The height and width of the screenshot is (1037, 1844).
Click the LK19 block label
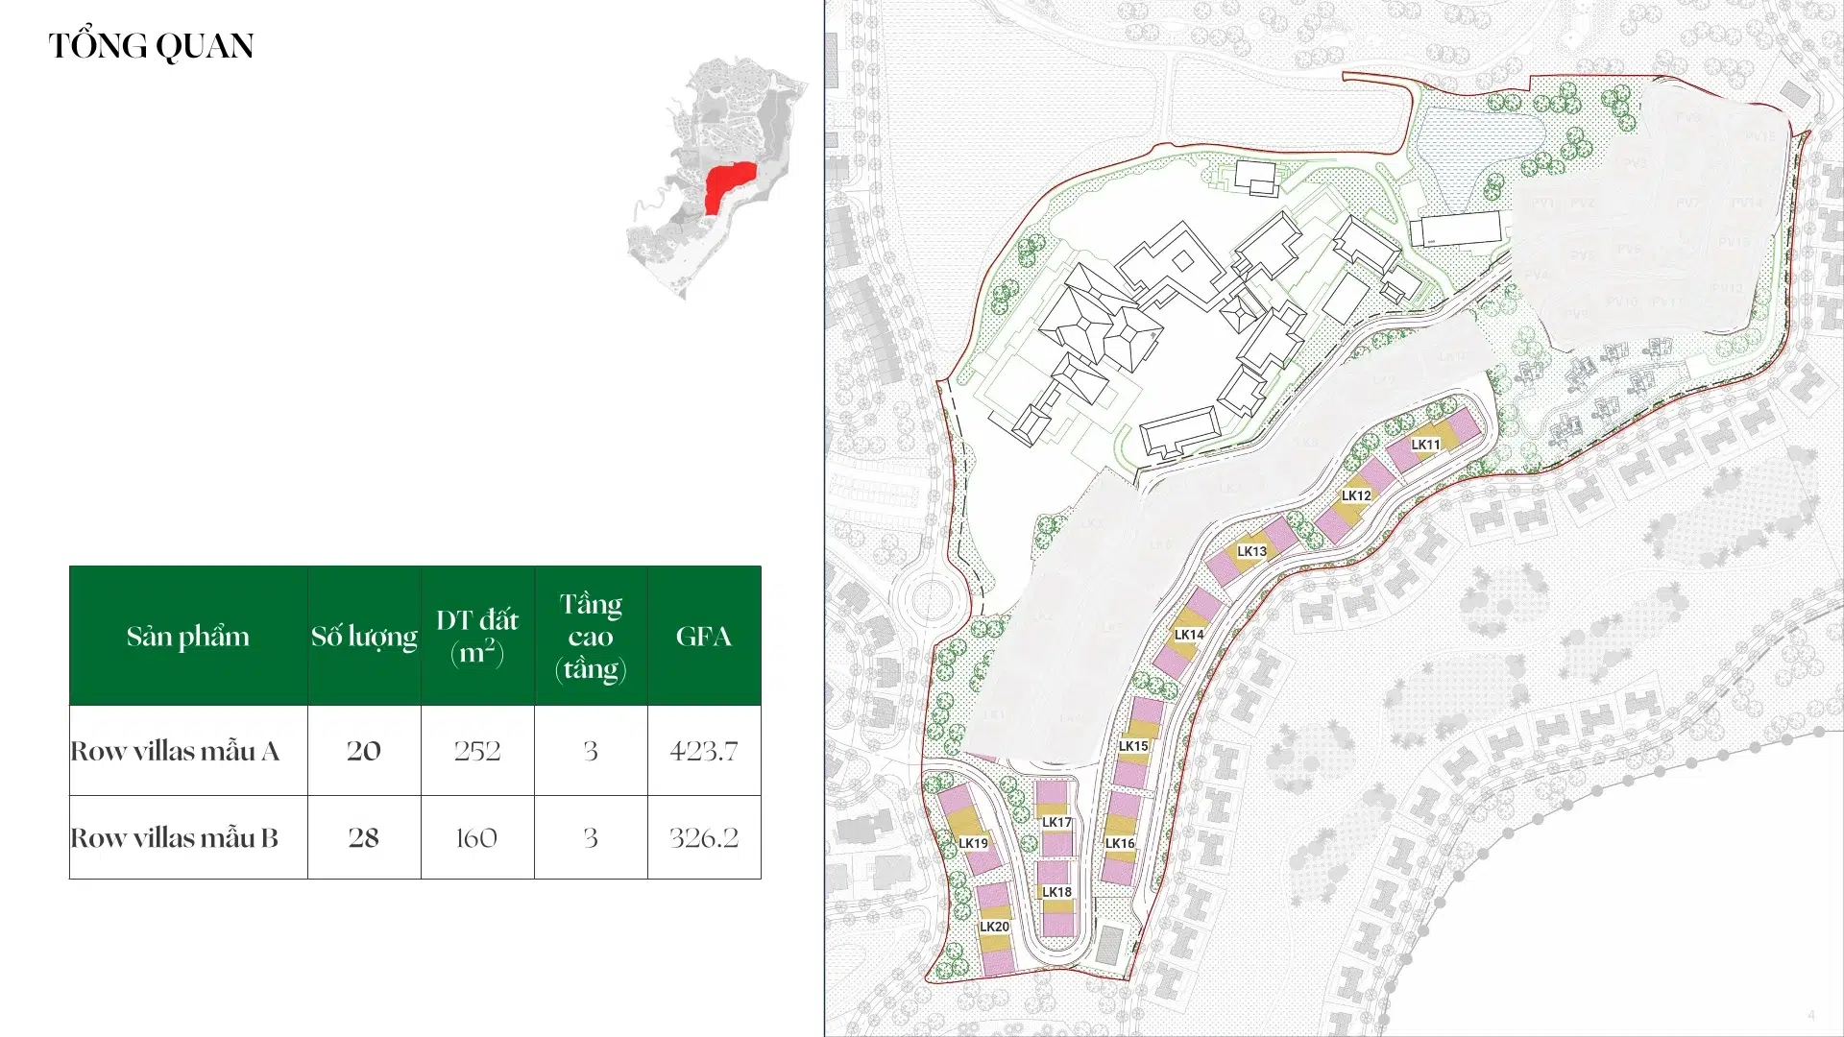[973, 843]
